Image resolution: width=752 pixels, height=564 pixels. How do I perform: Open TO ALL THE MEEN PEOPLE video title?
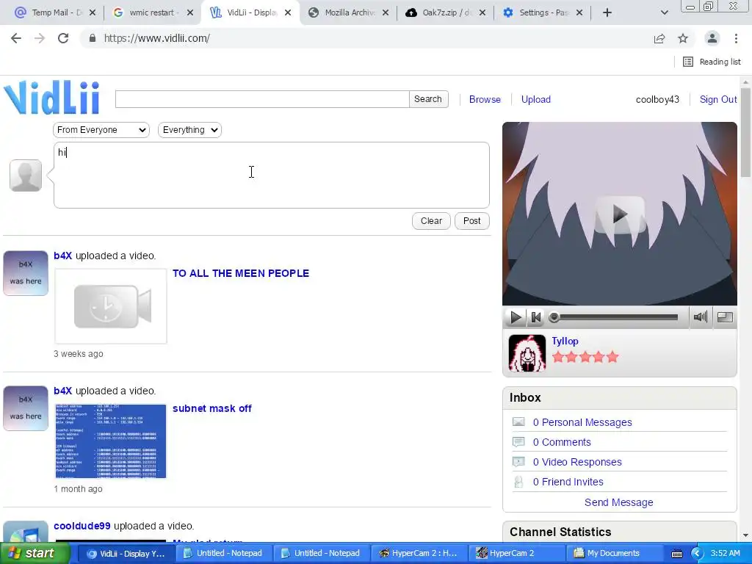click(x=241, y=273)
